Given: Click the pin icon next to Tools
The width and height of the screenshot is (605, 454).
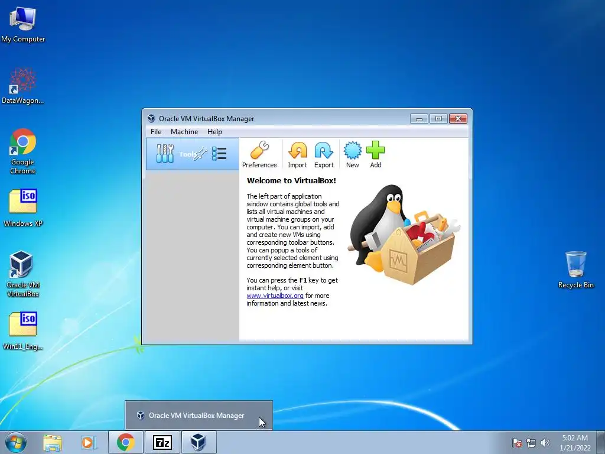Looking at the screenshot, I should [x=201, y=154].
